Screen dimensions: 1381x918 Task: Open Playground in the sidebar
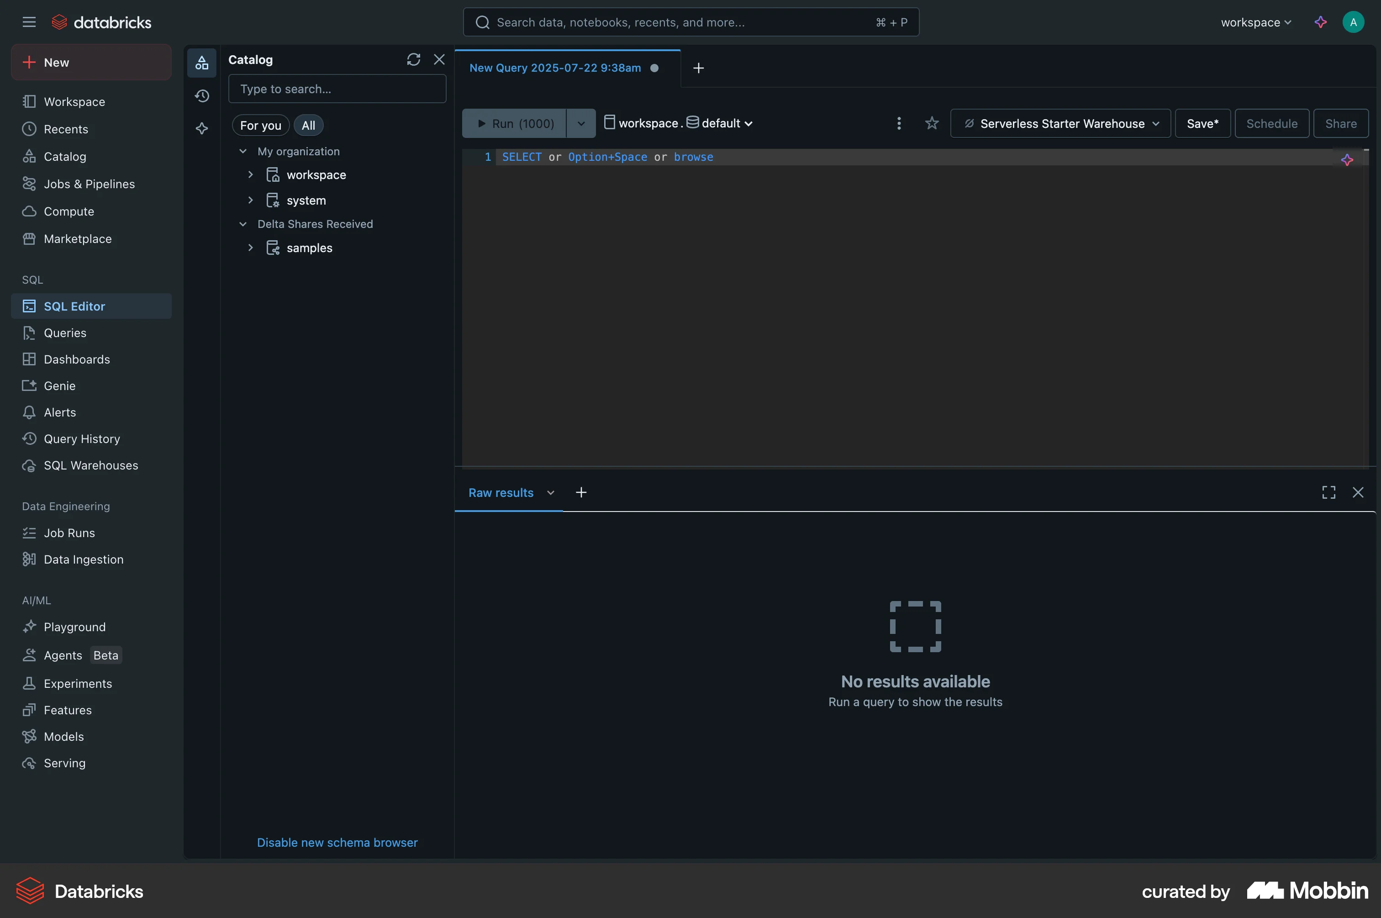tap(91, 627)
